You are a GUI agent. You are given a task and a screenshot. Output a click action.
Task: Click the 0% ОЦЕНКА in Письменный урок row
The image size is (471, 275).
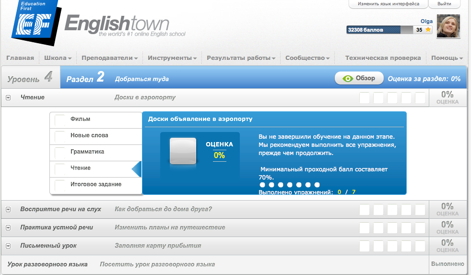(447, 246)
